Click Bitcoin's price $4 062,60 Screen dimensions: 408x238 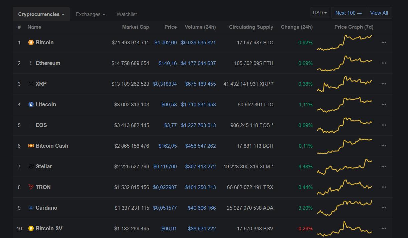coord(166,42)
